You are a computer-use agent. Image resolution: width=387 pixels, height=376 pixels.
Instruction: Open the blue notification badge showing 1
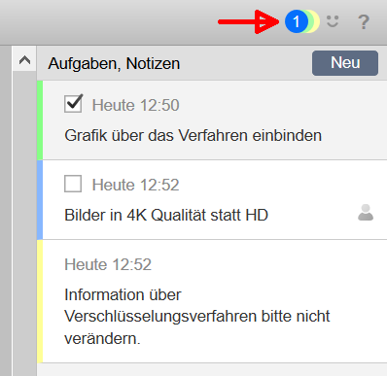296,21
